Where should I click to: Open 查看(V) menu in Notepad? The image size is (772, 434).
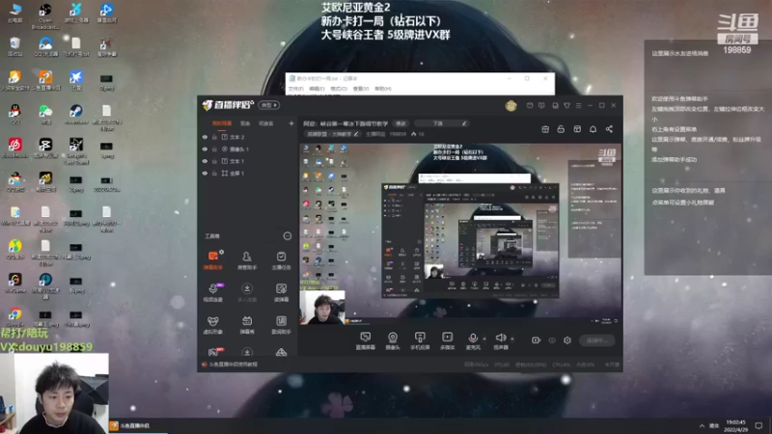(361, 89)
